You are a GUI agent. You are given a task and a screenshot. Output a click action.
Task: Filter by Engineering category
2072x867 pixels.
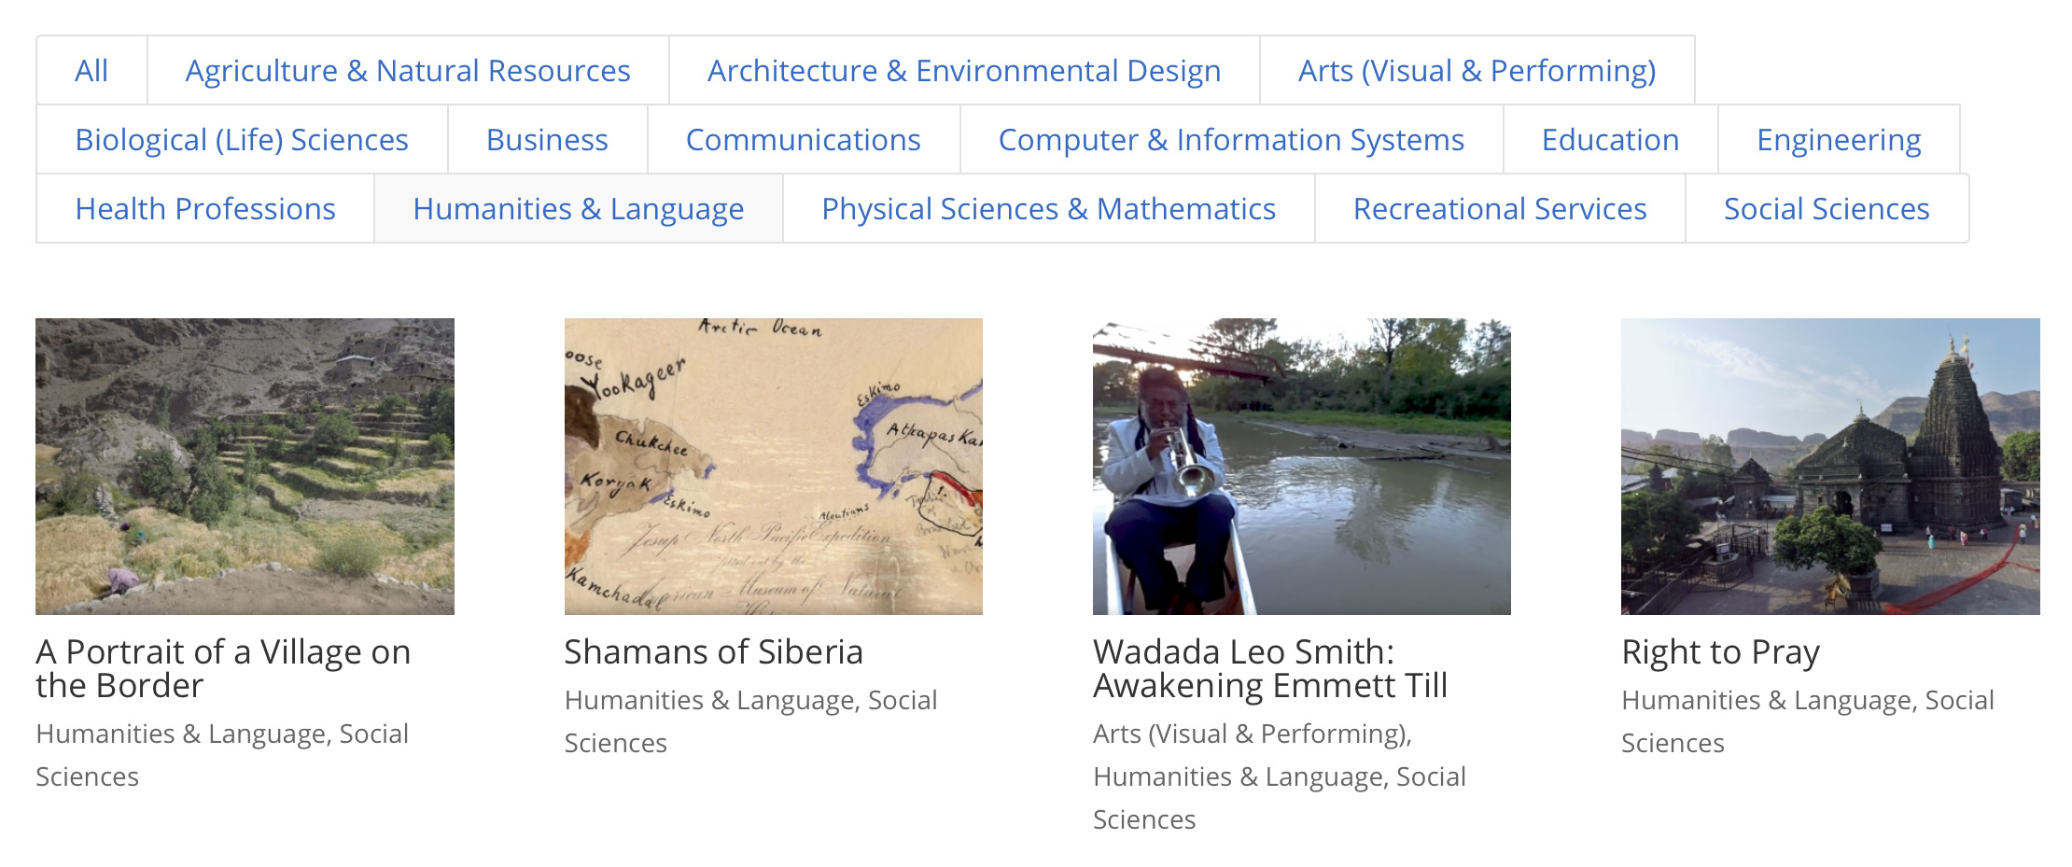point(1839,139)
